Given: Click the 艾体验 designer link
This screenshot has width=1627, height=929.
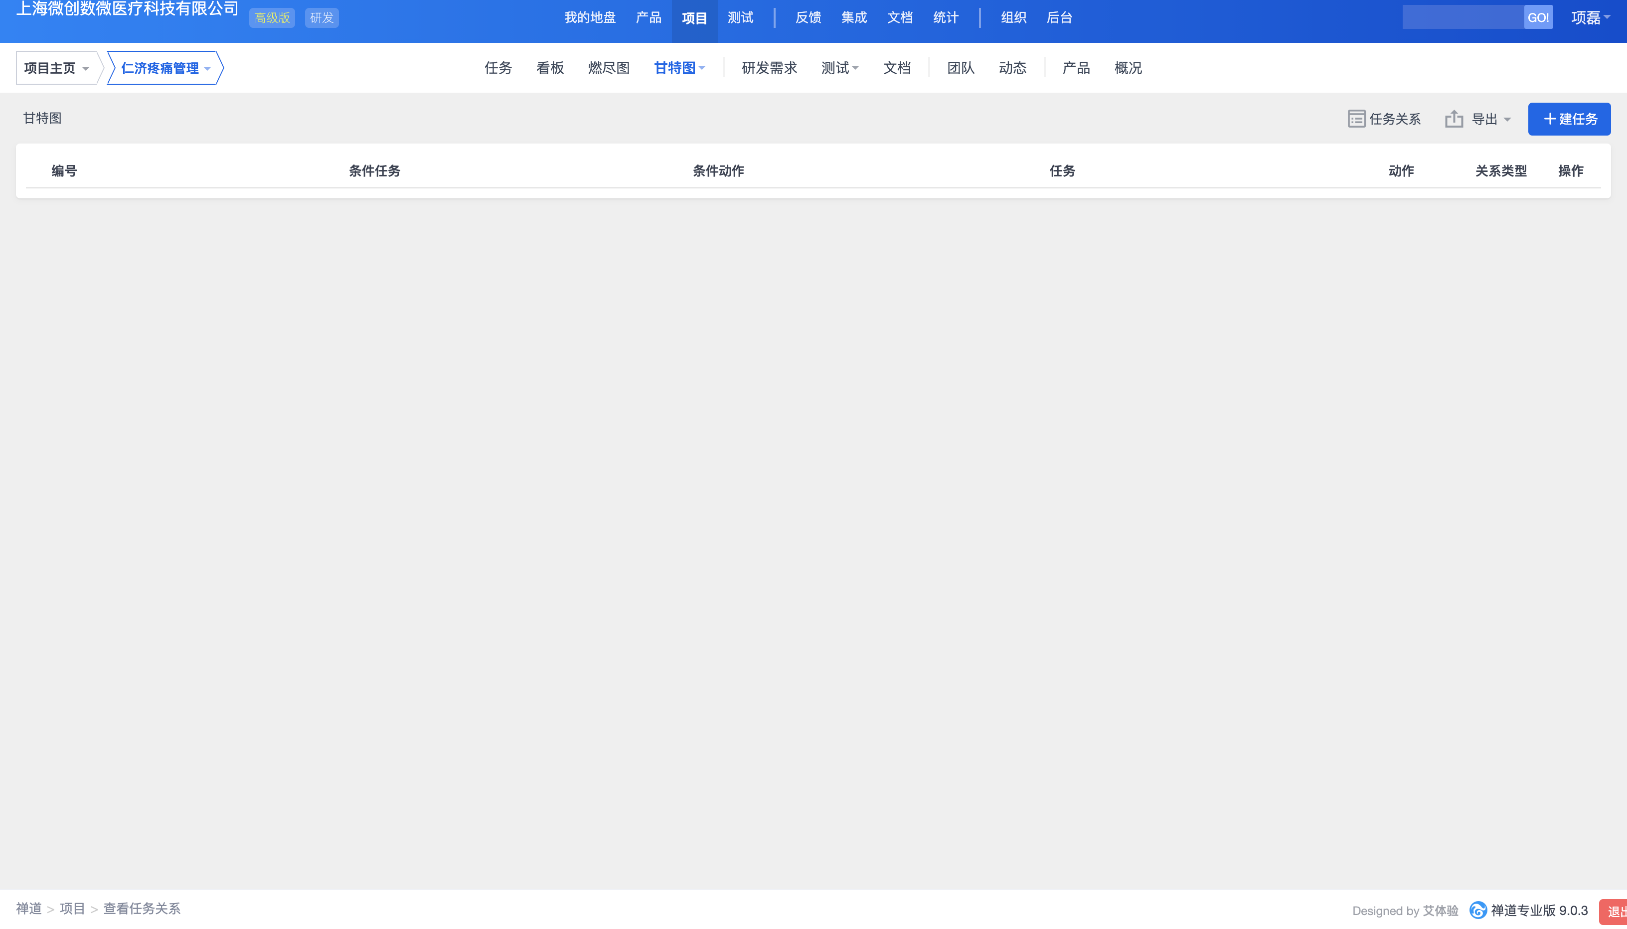Looking at the screenshot, I should 1441,911.
